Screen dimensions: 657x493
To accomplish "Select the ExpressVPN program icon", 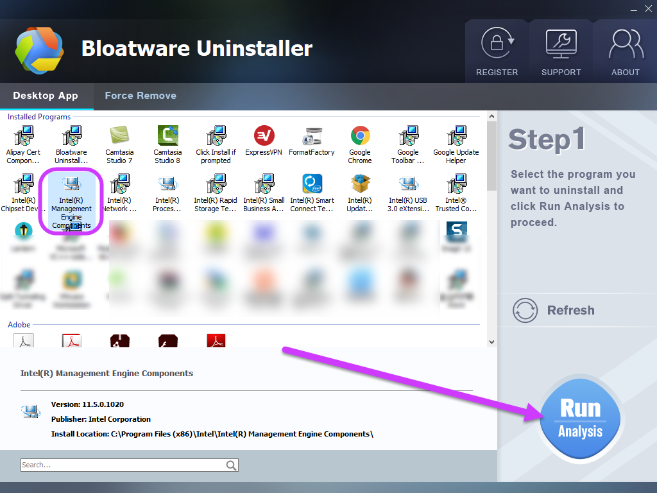I will (264, 138).
